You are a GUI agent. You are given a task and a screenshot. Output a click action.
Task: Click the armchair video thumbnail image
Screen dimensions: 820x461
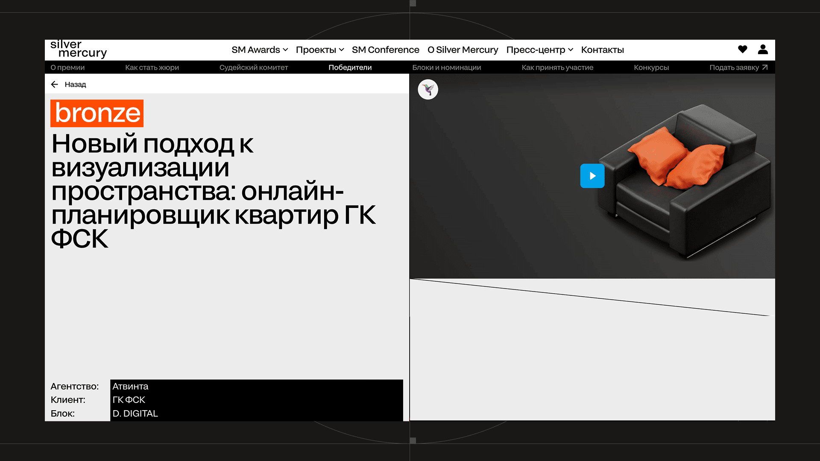click(592, 176)
